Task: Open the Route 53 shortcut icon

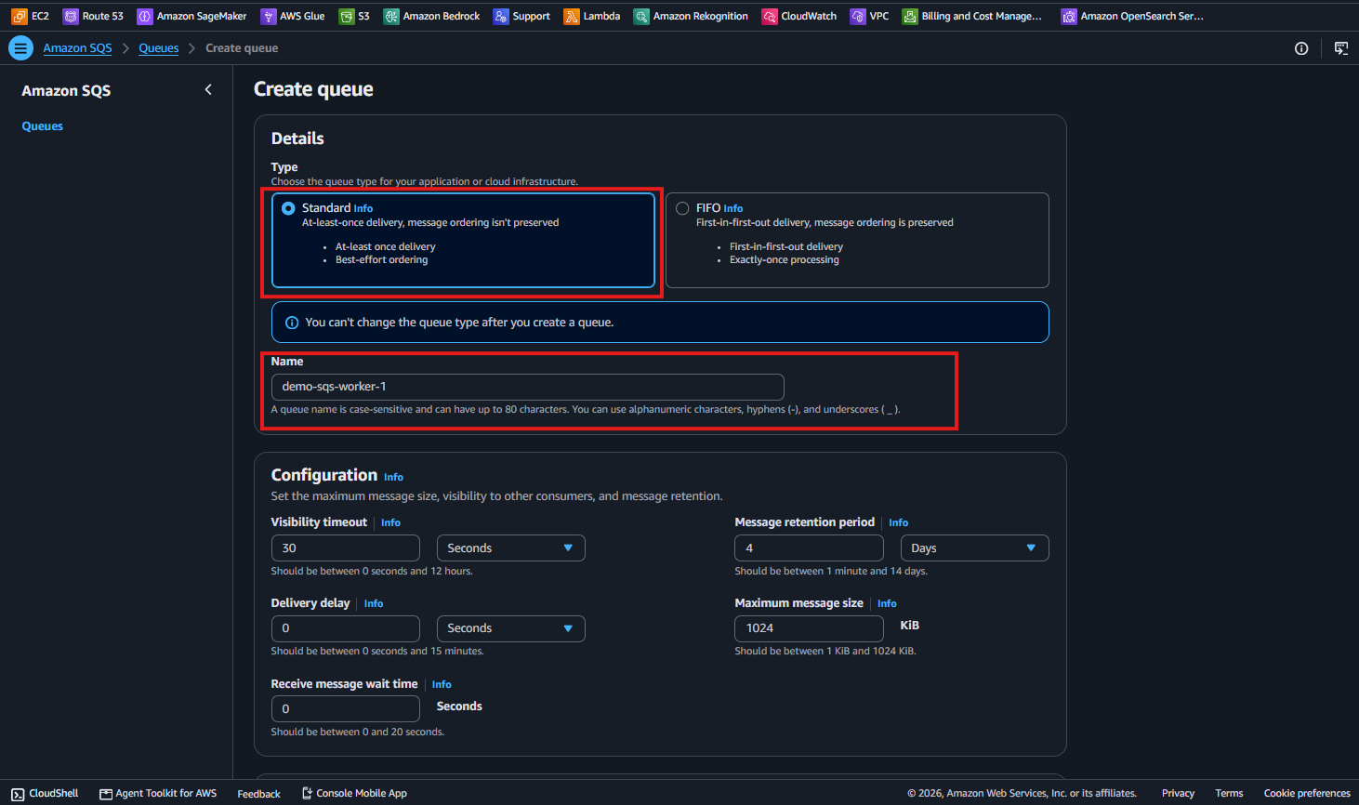Action: click(71, 16)
